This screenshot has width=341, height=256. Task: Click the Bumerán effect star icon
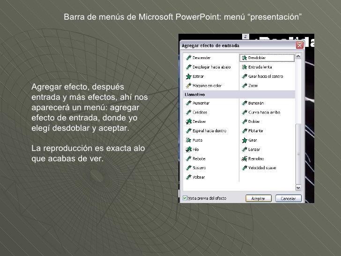click(x=245, y=103)
